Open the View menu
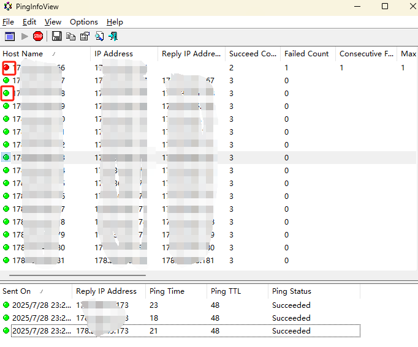The height and width of the screenshot is (347, 418). pyautogui.click(x=53, y=22)
